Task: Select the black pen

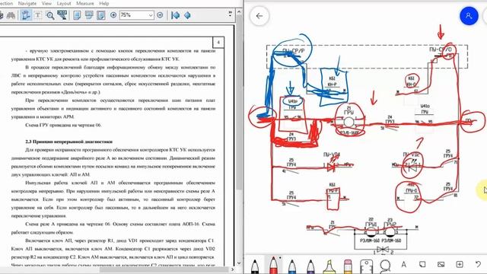Action: (255, 266)
